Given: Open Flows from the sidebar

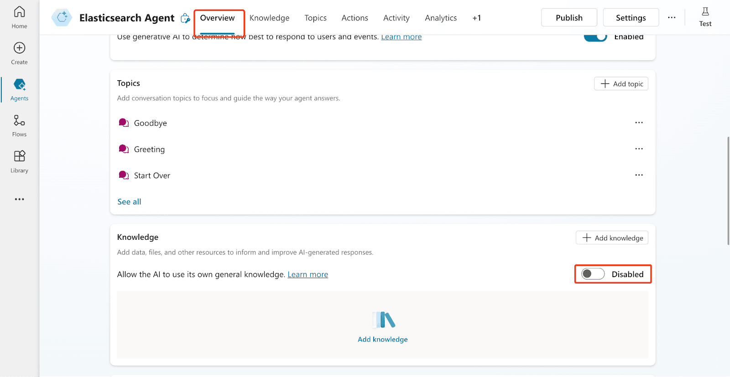Looking at the screenshot, I should point(19,121).
